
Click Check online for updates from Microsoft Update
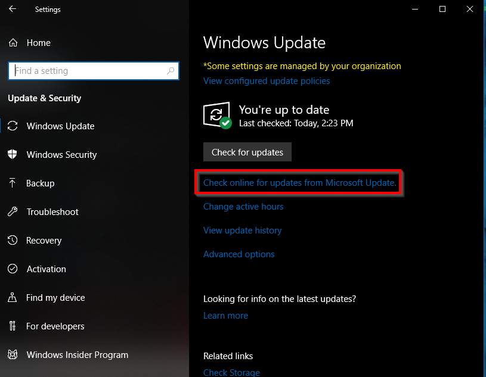[300, 183]
